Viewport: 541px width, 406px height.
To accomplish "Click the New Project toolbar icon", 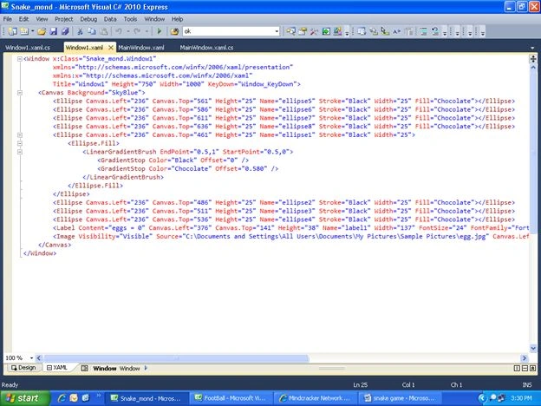I will pos(13,31).
